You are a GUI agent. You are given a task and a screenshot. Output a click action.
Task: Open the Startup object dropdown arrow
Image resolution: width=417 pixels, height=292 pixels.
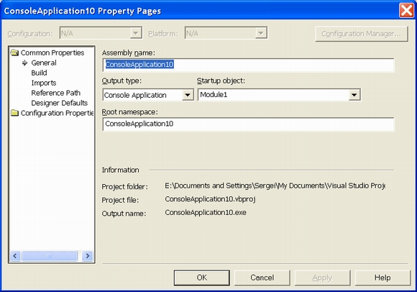pyautogui.click(x=354, y=95)
